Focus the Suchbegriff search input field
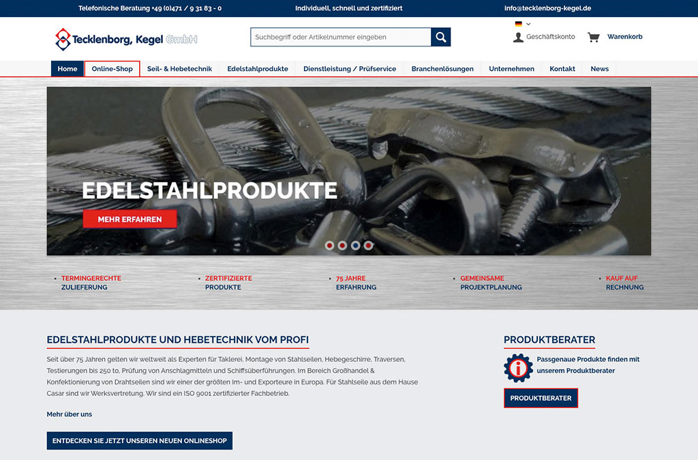This screenshot has height=460, width=698. point(340,37)
